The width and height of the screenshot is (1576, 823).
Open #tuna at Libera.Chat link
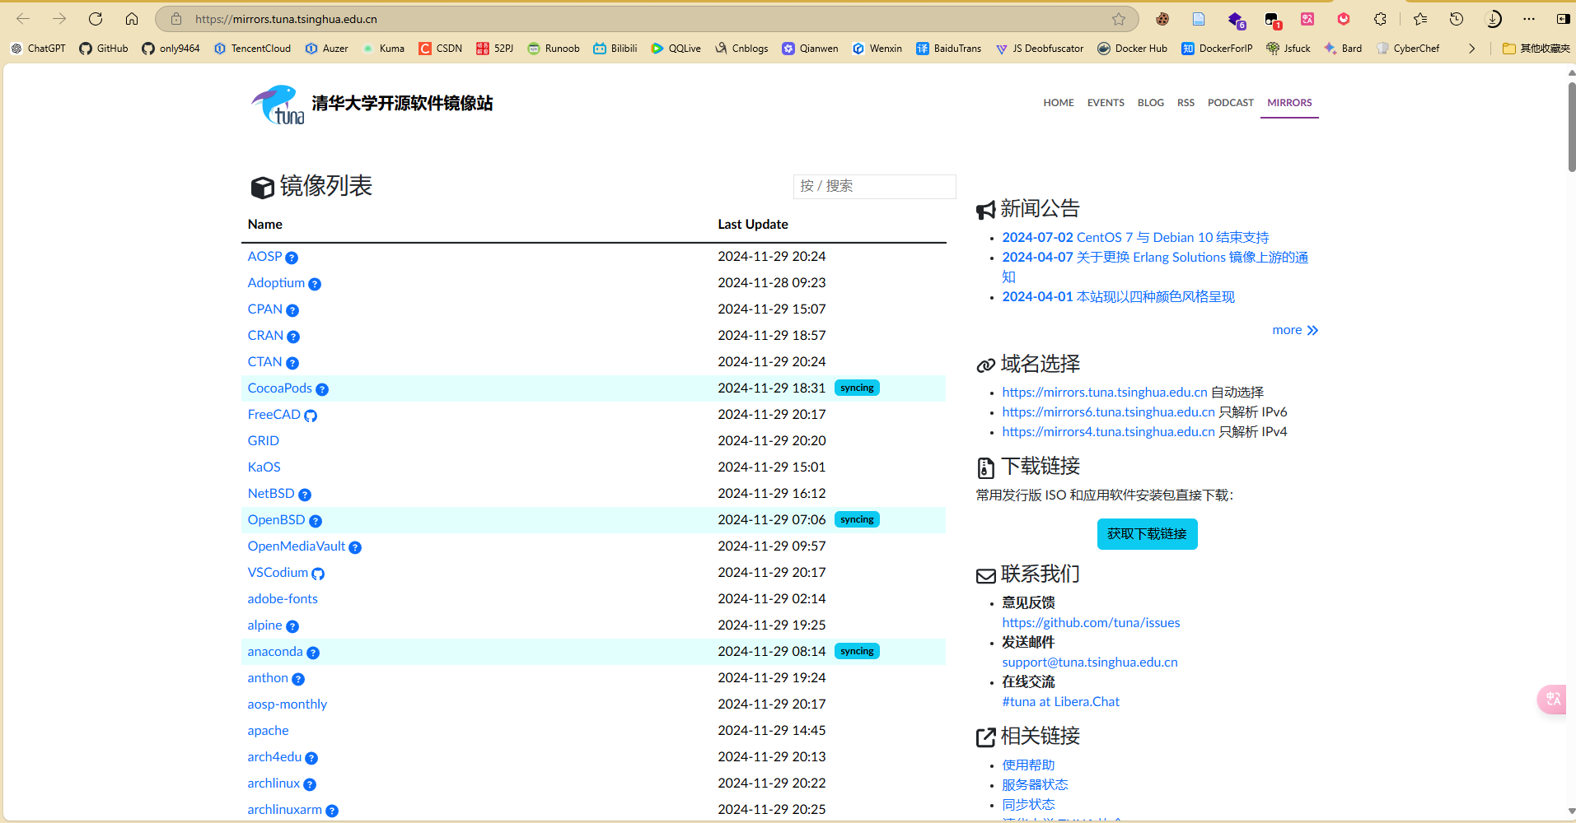(x=1061, y=702)
